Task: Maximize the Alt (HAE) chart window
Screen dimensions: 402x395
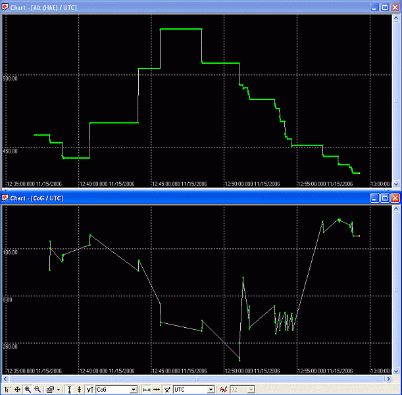Action: tap(384, 7)
